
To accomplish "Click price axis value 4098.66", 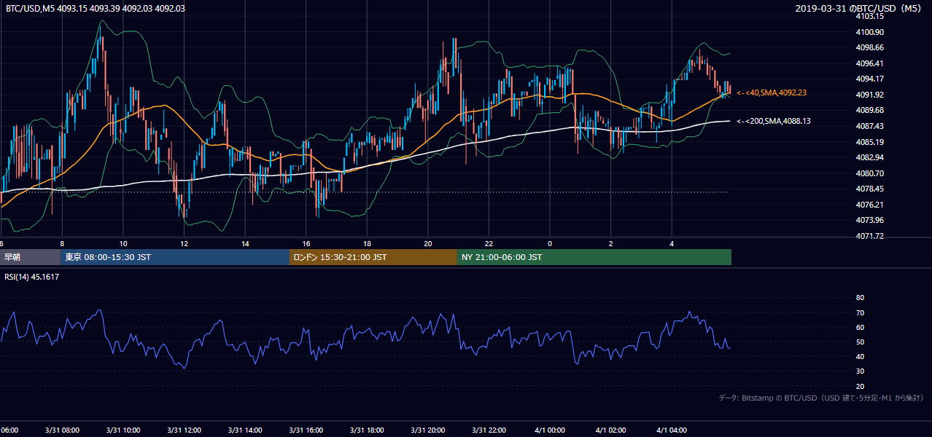I will pyautogui.click(x=870, y=47).
